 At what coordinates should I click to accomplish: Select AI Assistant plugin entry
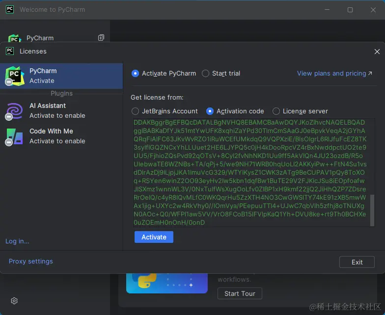[61, 111]
